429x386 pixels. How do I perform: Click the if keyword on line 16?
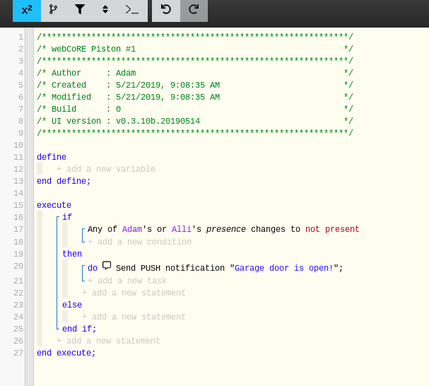(67, 217)
